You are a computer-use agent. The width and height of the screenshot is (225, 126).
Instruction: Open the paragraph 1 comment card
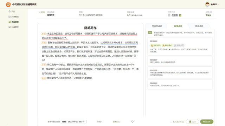[180, 47]
